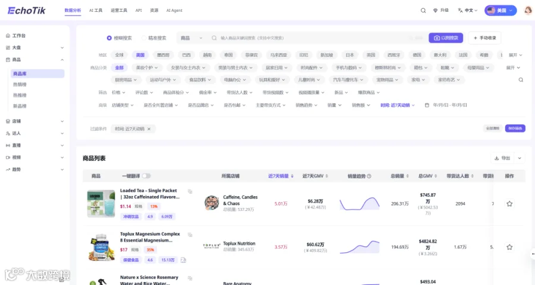
Task: Click the EchoTik logo
Action: tap(27, 11)
